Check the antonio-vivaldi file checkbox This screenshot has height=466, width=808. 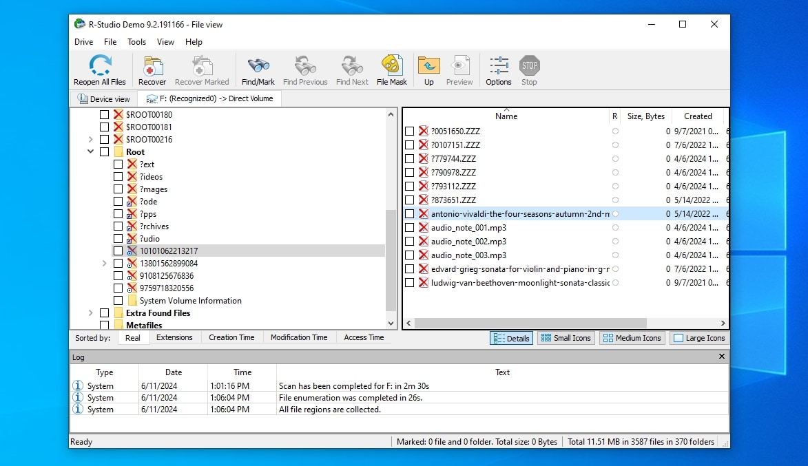pyautogui.click(x=410, y=213)
